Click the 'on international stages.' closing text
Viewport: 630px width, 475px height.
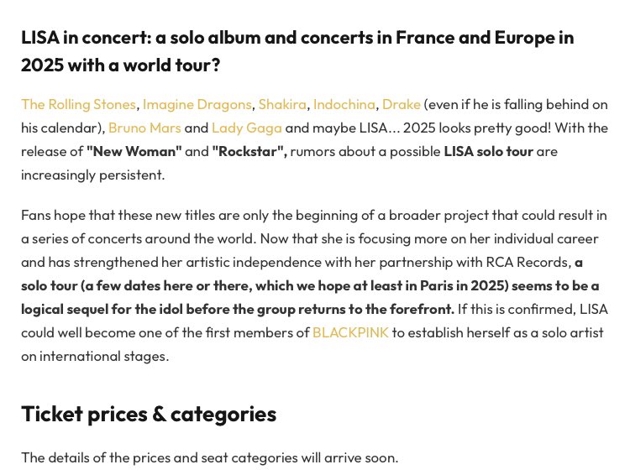[x=95, y=356]
